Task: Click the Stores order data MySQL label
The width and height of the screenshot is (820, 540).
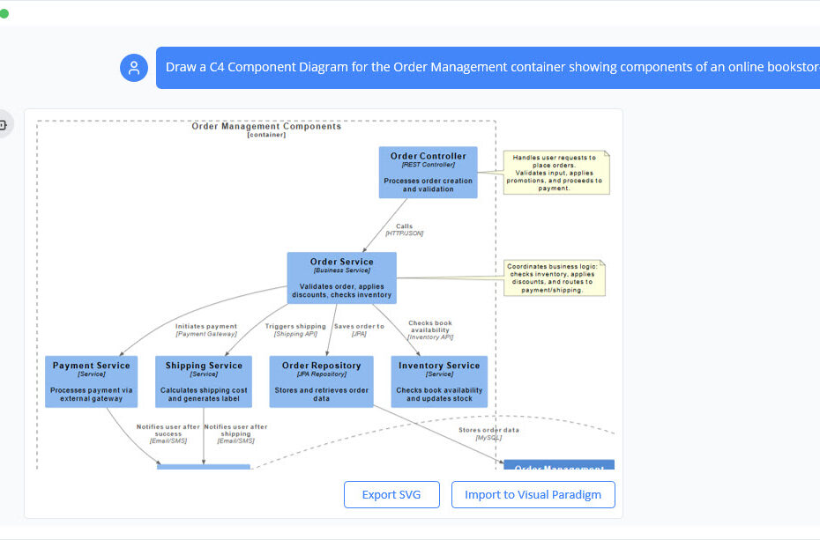Action: [x=488, y=433]
